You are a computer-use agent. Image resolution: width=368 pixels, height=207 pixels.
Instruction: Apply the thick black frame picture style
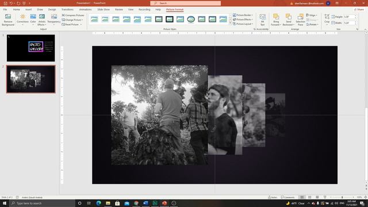(x=170, y=19)
